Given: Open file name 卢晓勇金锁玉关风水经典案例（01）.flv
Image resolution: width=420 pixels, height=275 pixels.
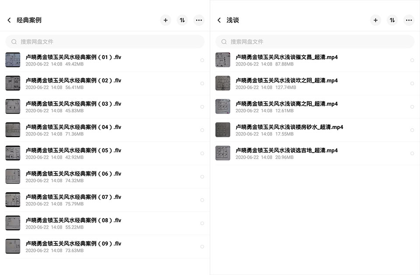Looking at the screenshot, I should coord(73,57).
